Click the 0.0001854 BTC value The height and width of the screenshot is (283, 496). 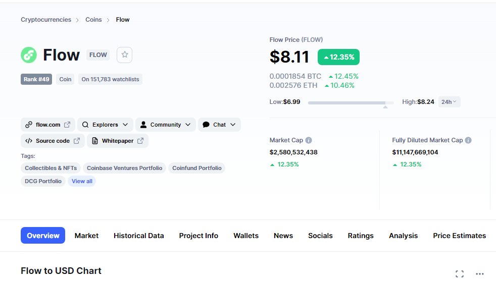pyautogui.click(x=295, y=77)
